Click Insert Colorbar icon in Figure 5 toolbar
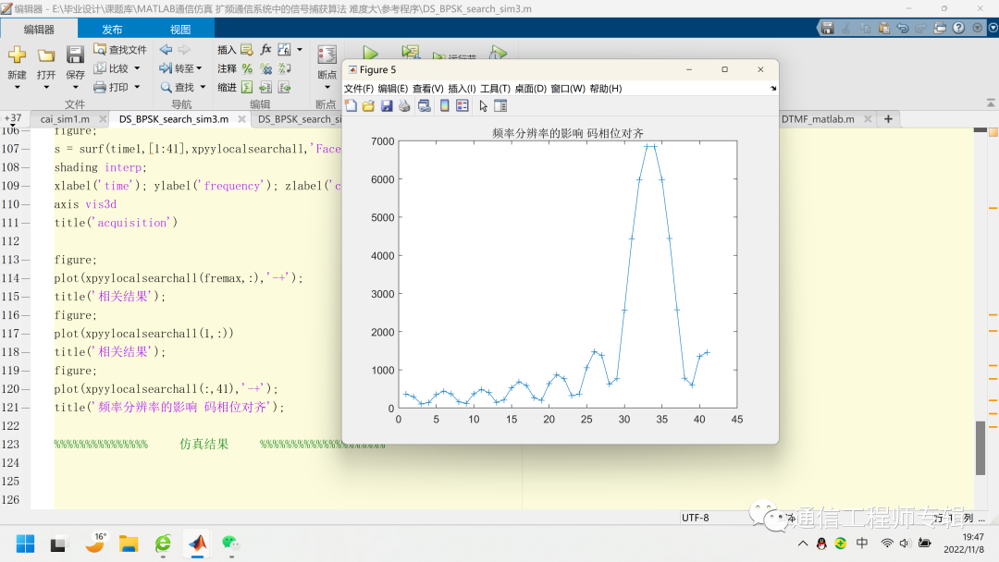 click(x=445, y=106)
